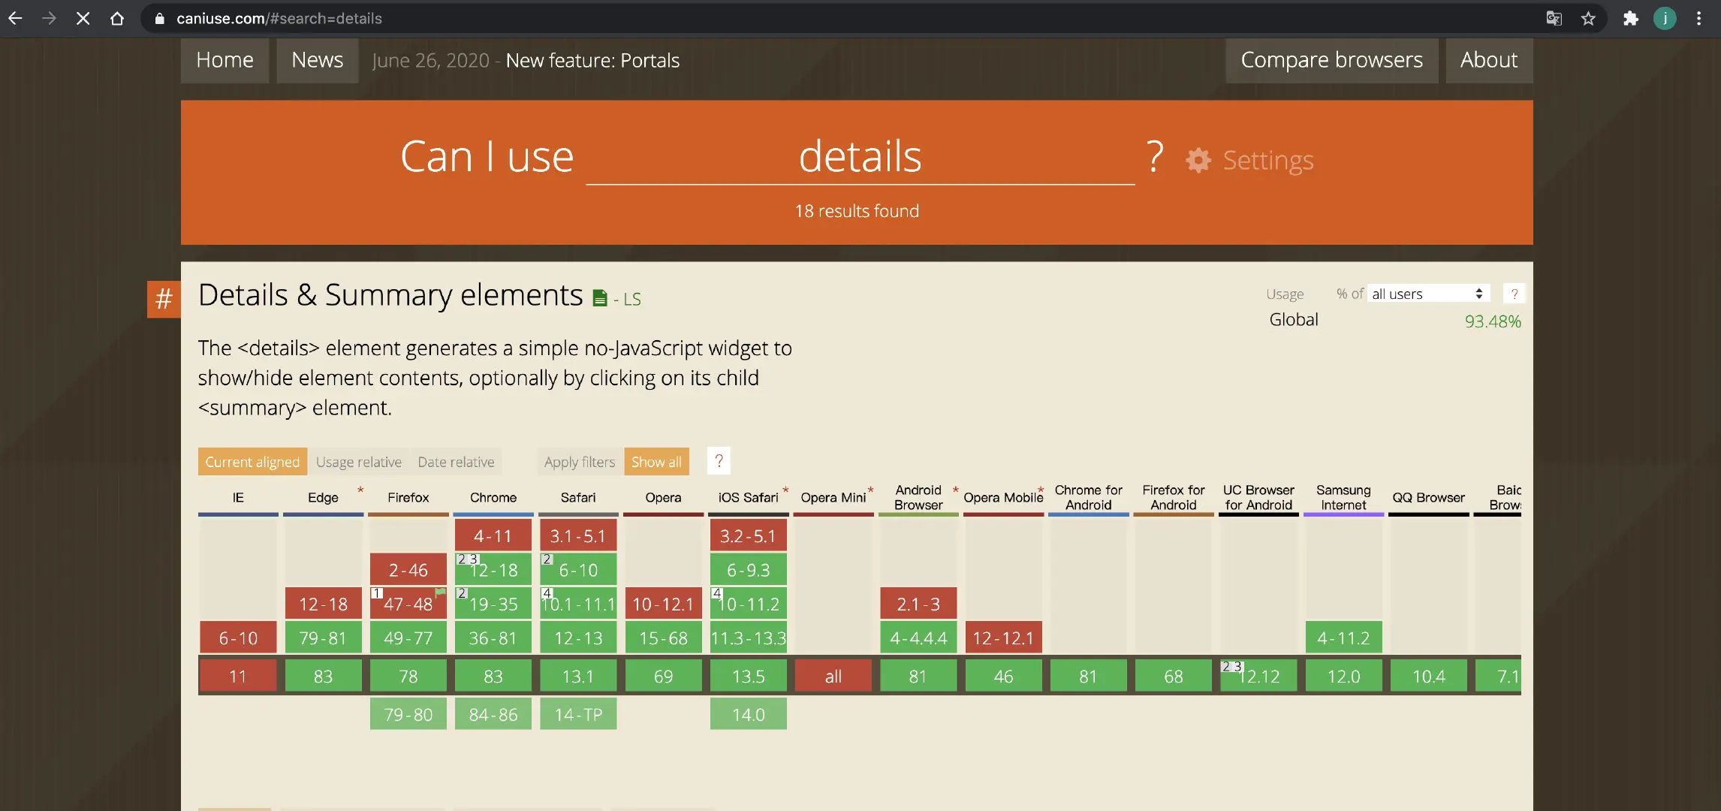Click the Settings gear icon
Image resolution: width=1721 pixels, height=811 pixels.
pyautogui.click(x=1198, y=160)
